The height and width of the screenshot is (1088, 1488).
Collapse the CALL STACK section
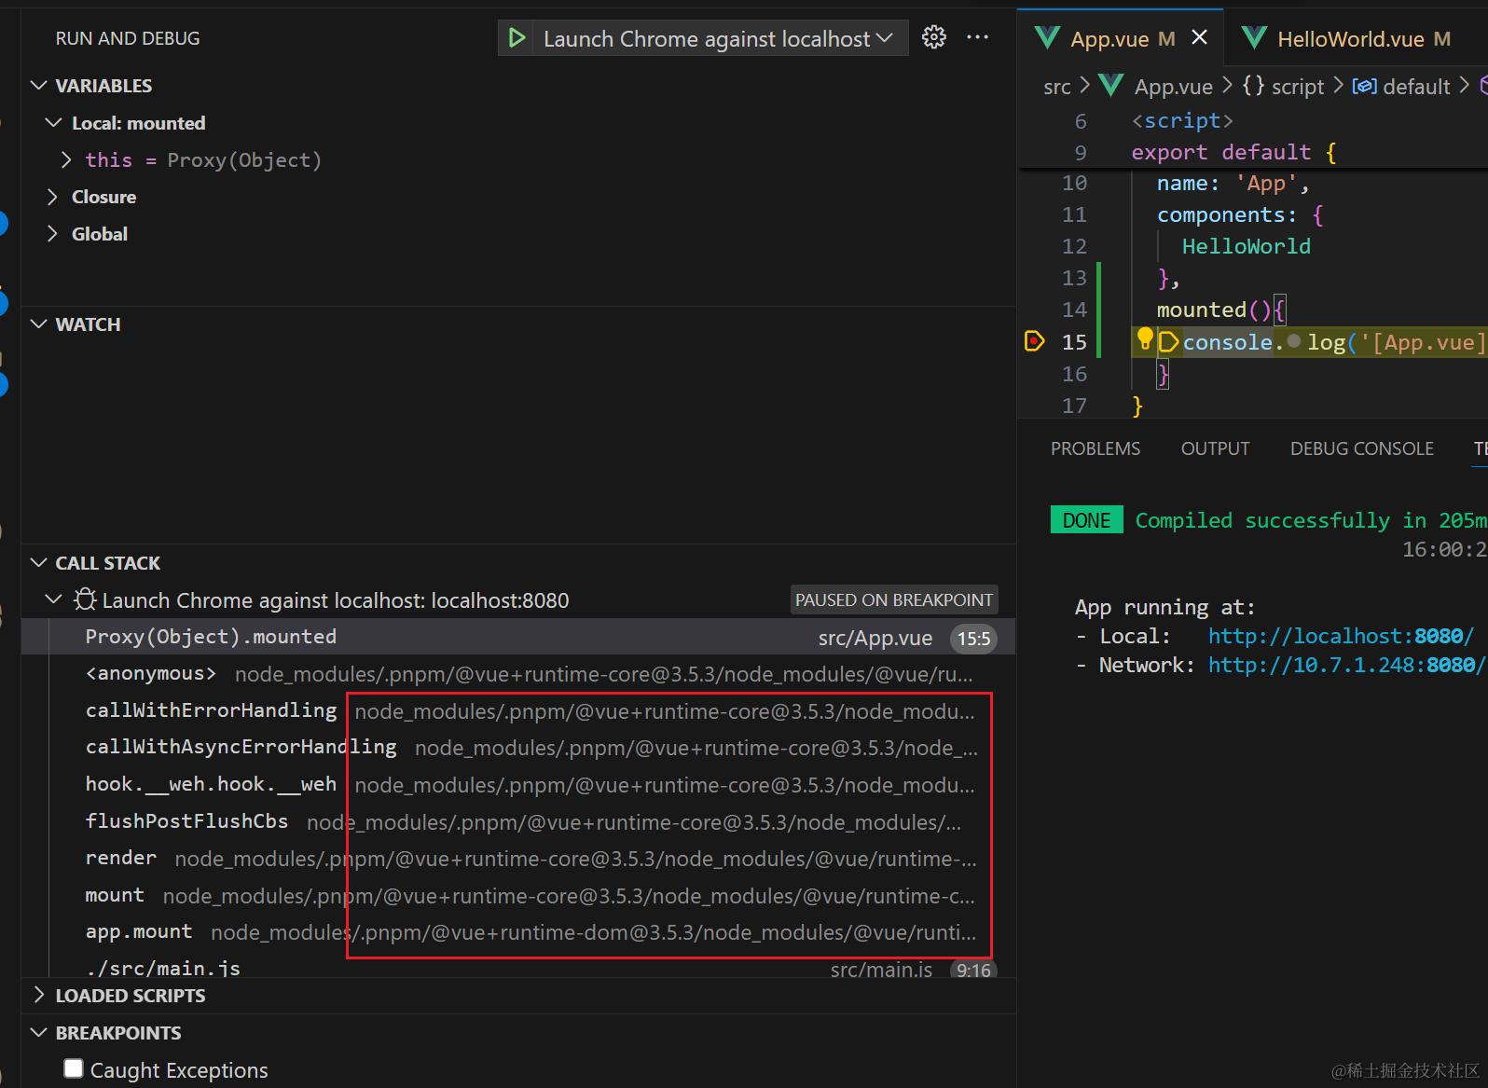(x=39, y=563)
